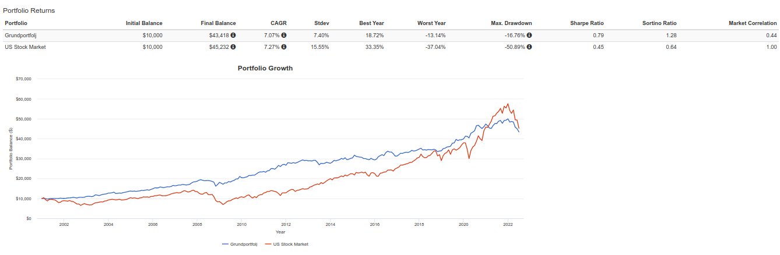Open info icon next to 7.27% CAGR
This screenshot has width=780, height=255.
(284, 47)
